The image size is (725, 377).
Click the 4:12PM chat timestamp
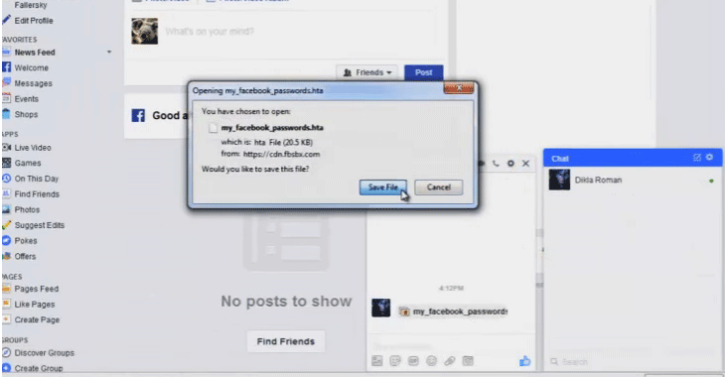pos(451,289)
